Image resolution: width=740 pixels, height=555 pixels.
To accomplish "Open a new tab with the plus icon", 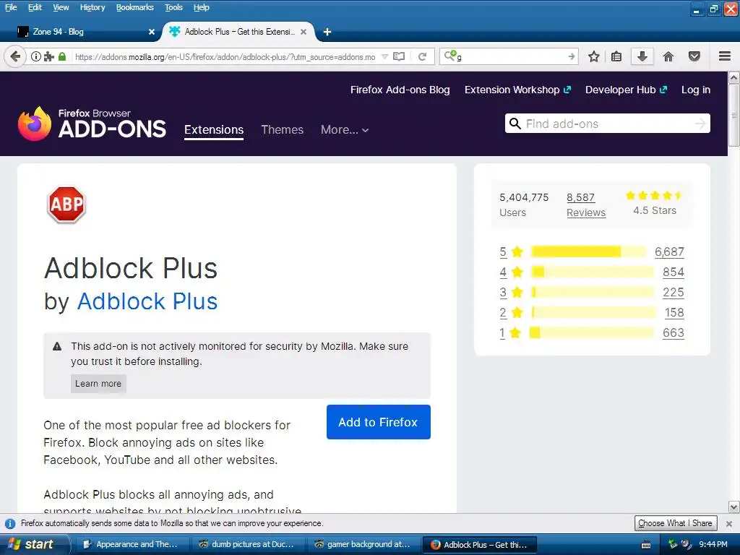I will (327, 32).
